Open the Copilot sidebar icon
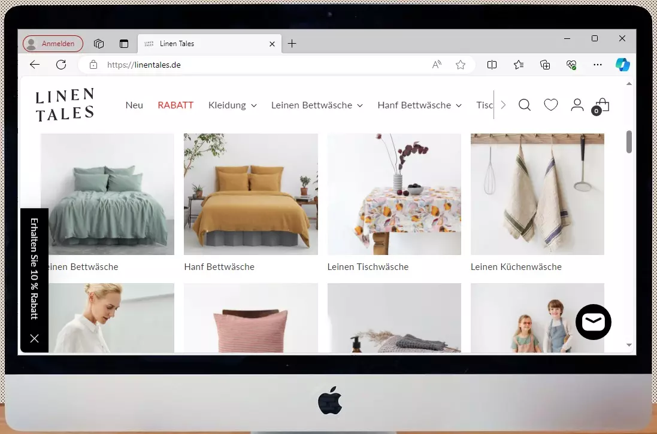The height and width of the screenshot is (434, 657). (622, 65)
